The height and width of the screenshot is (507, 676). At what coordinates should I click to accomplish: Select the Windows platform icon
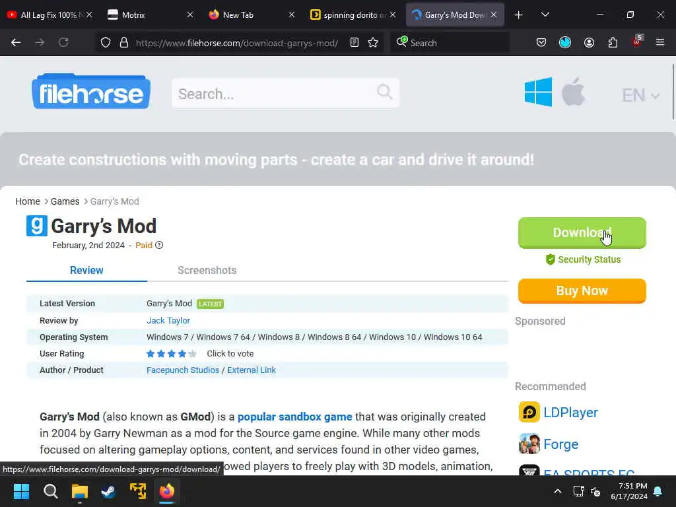(538, 92)
